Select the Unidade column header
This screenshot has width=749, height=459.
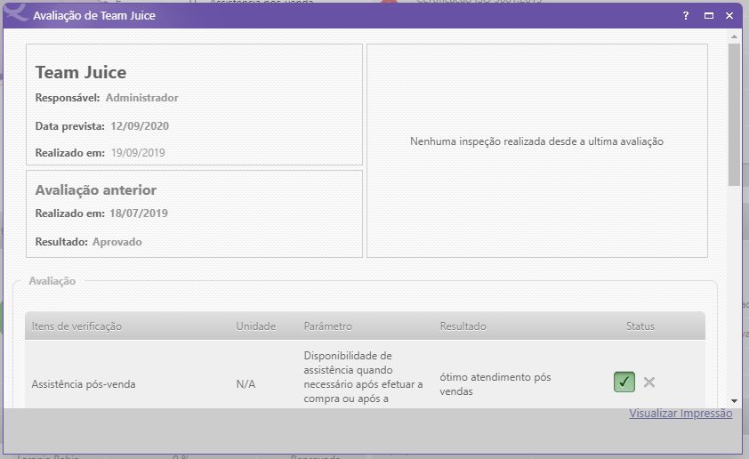(x=255, y=326)
